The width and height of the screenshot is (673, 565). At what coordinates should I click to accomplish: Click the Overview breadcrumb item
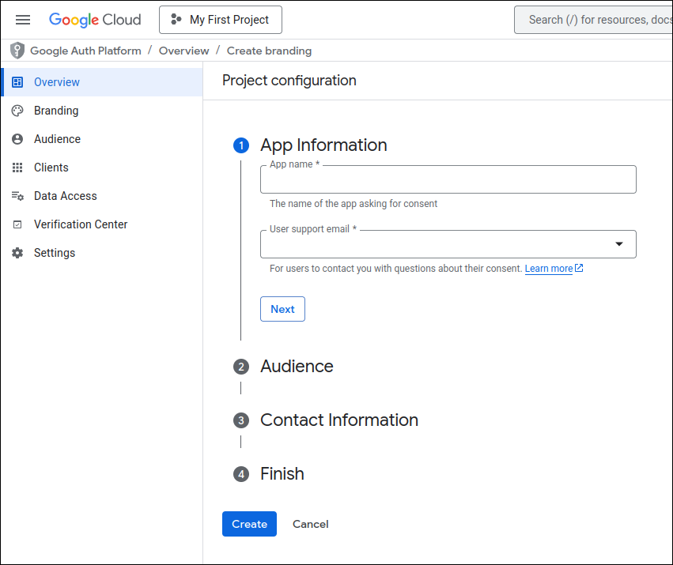[183, 50]
